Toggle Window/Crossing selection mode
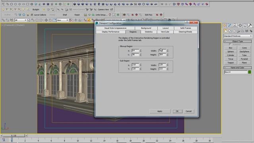254x143 pixels. pos(41,20)
